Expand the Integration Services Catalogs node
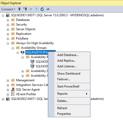Viewport: 123px width, 120px height. [8, 85]
